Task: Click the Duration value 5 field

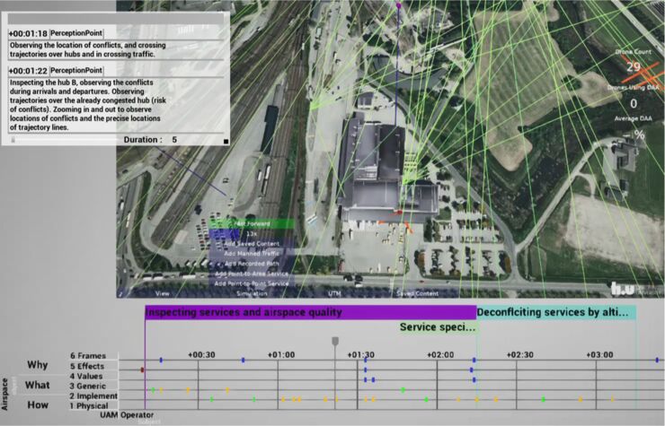Action: [174, 140]
